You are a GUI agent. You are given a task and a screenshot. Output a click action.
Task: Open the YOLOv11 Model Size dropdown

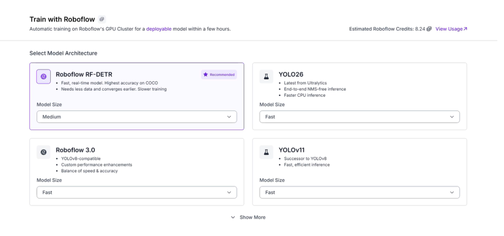(x=360, y=192)
